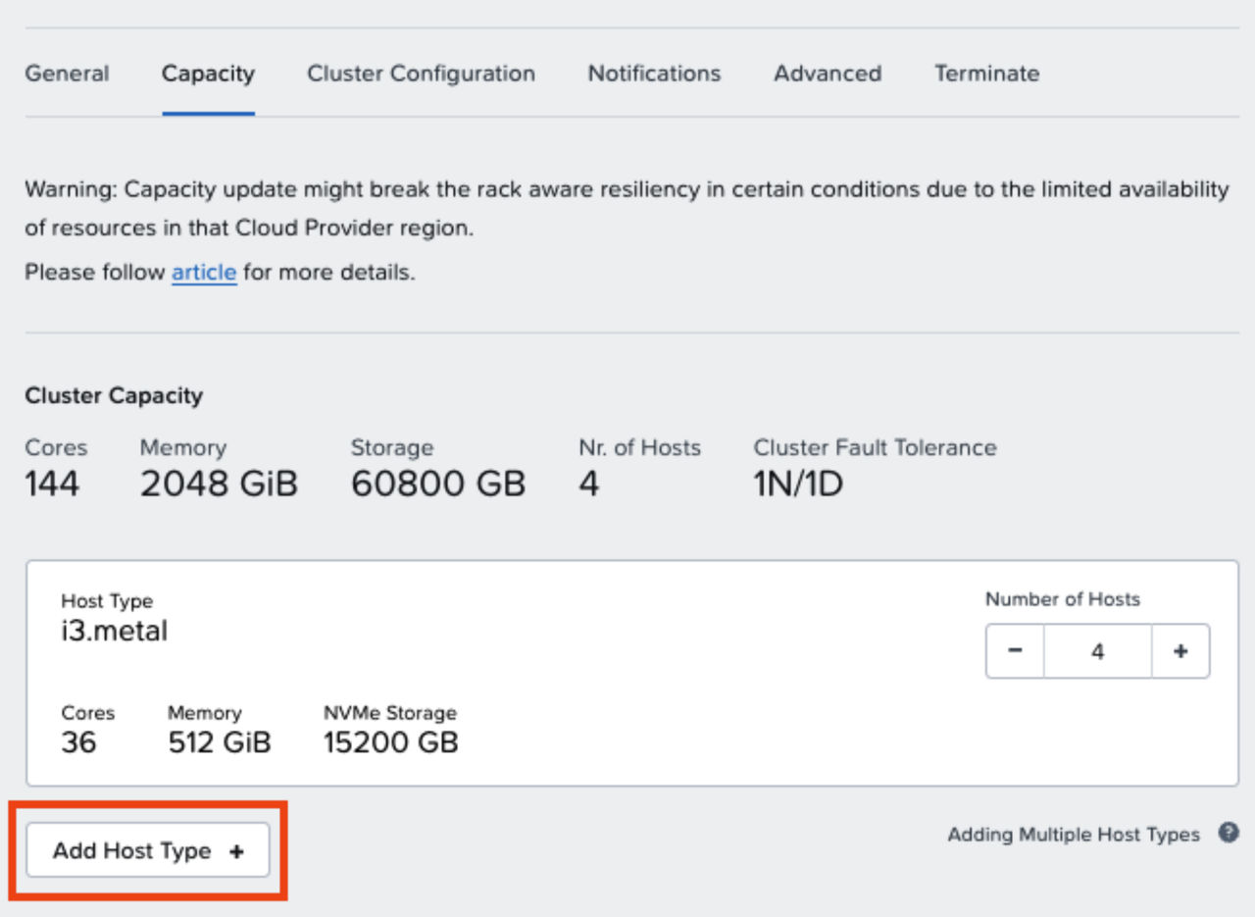Select the Number of Hosts value field
Viewport: 1255px width, 917px height.
1096,650
